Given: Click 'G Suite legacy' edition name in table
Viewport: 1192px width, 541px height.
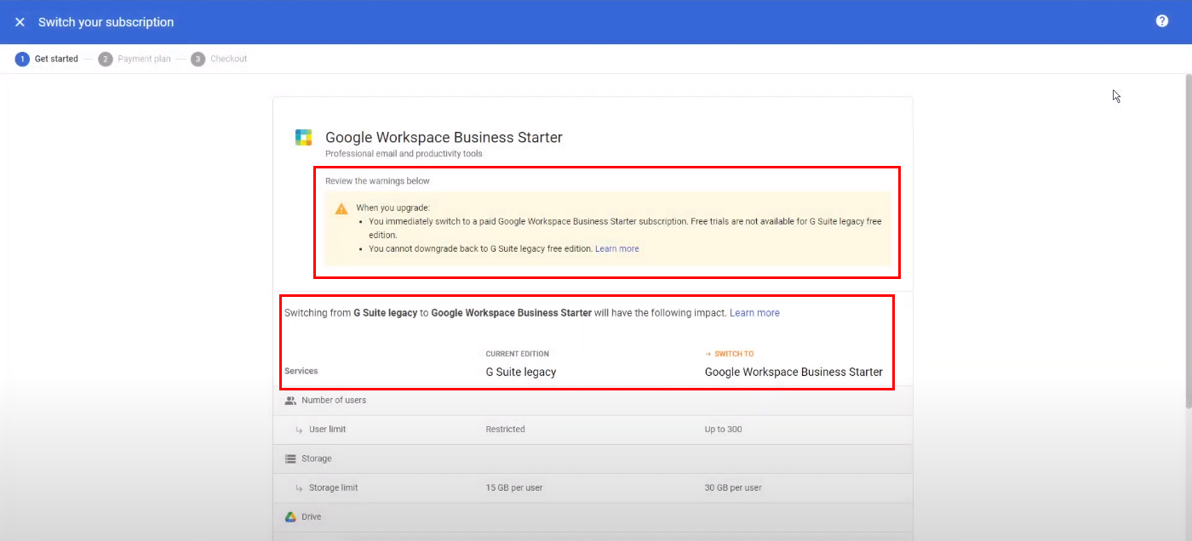Looking at the screenshot, I should (521, 372).
